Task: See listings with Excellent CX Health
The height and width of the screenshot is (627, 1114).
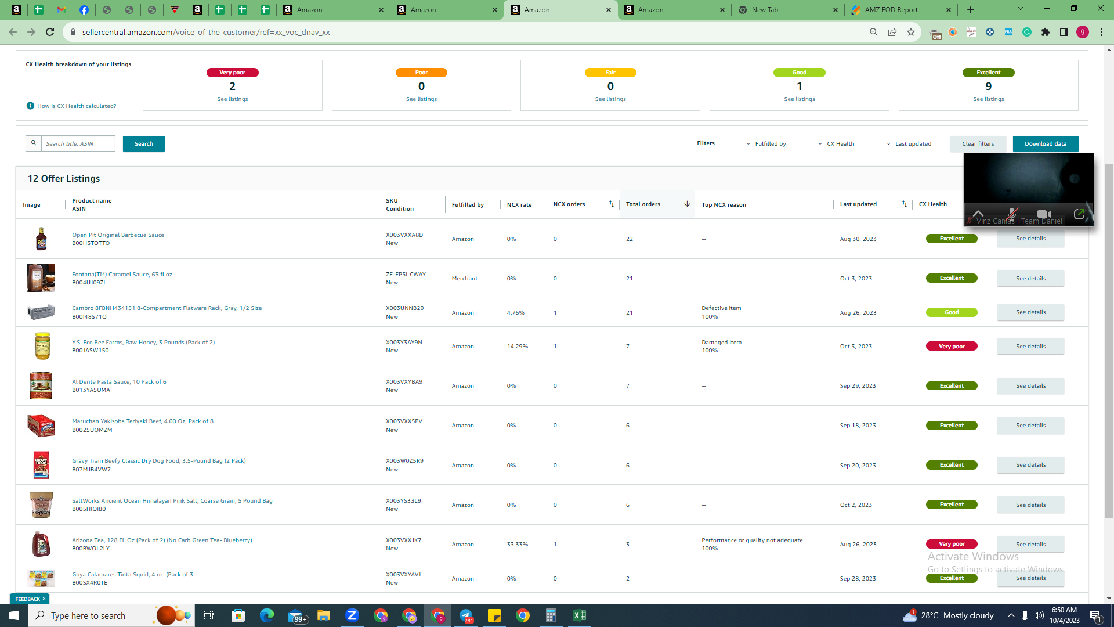Action: pos(989,99)
